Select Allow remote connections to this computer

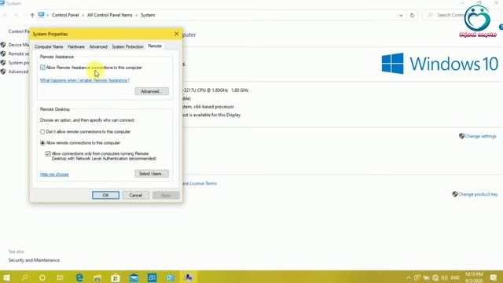click(42, 143)
